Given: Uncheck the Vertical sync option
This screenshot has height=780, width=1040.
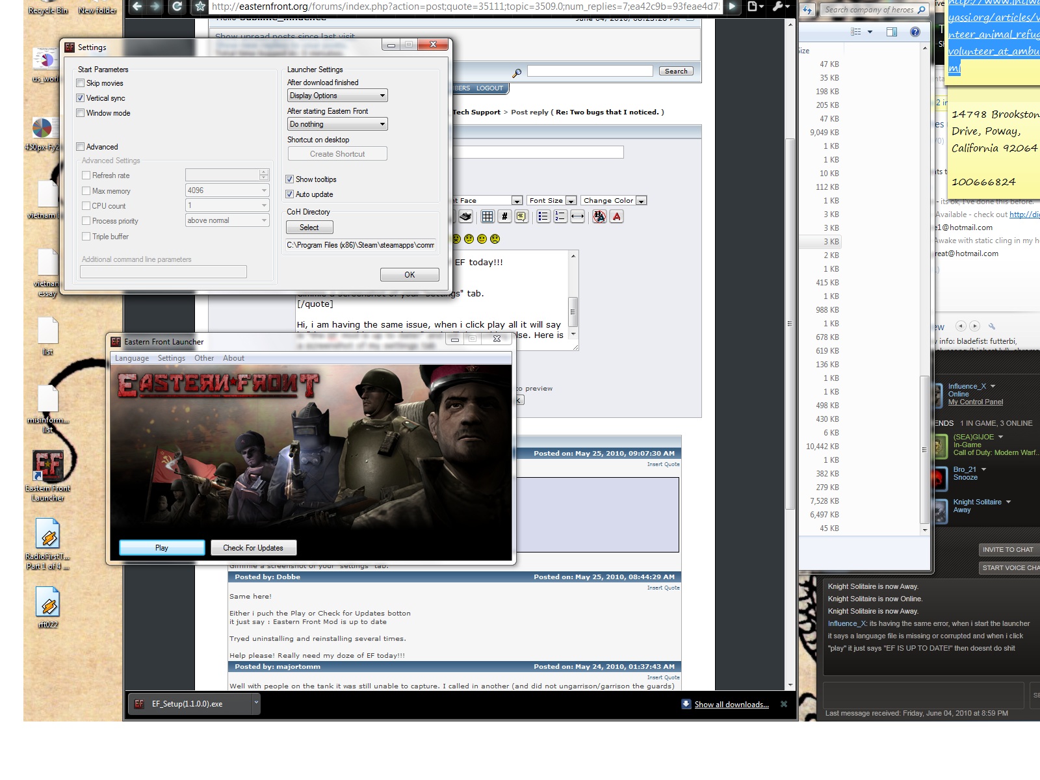Looking at the screenshot, I should 81,98.
